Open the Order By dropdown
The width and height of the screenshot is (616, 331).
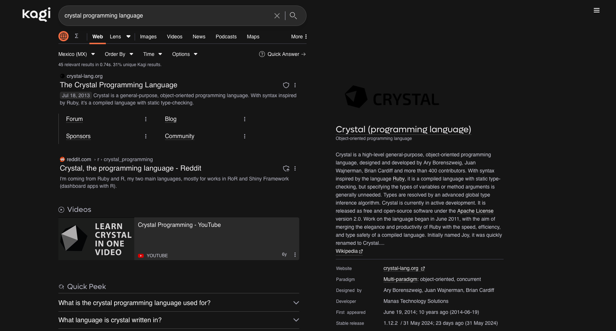click(119, 54)
